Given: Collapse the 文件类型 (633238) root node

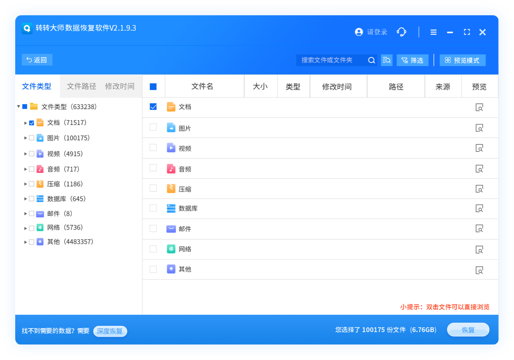Looking at the screenshot, I should 18,107.
